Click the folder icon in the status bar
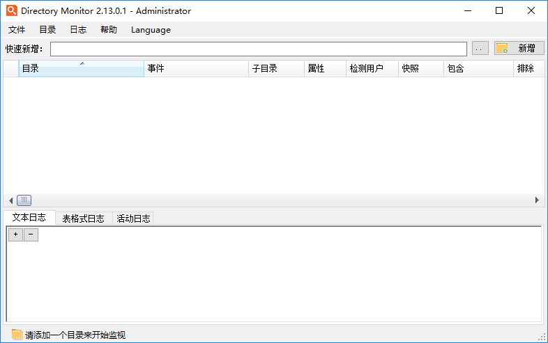The height and width of the screenshot is (343, 548). pos(17,335)
